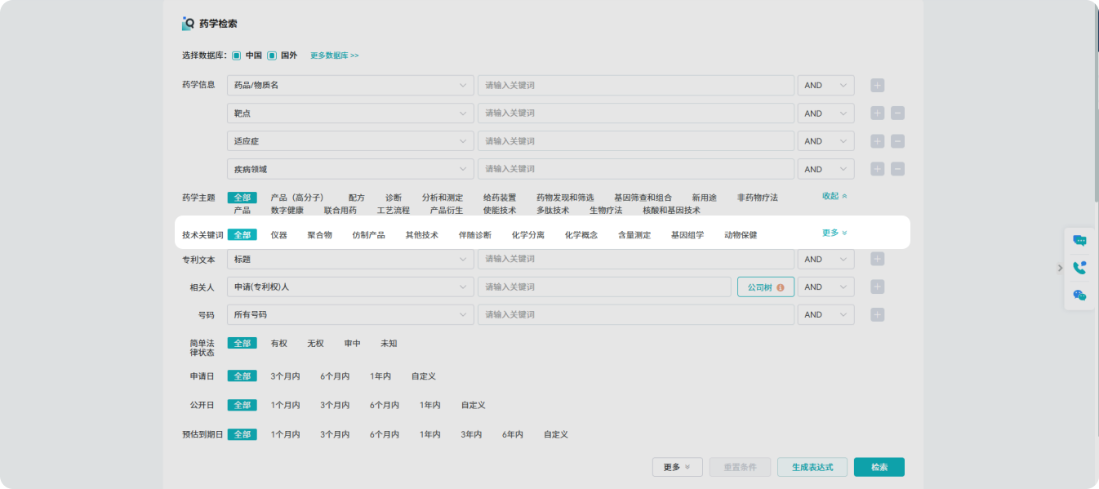The height and width of the screenshot is (489, 1099).
Task: Click the phone contact icon in side panel
Action: 1079,268
